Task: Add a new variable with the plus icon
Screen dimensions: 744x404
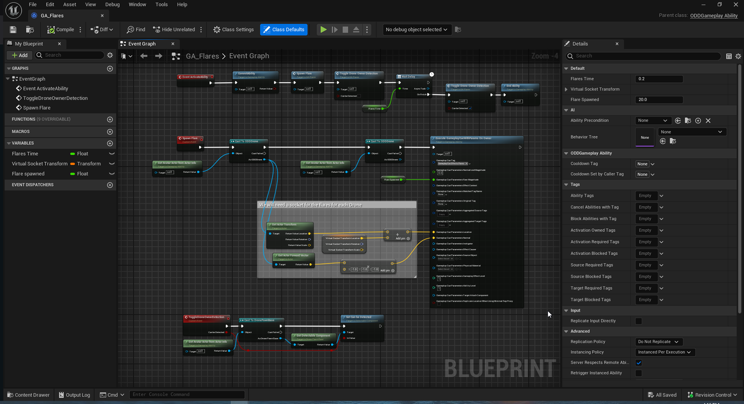Action: 110,144
